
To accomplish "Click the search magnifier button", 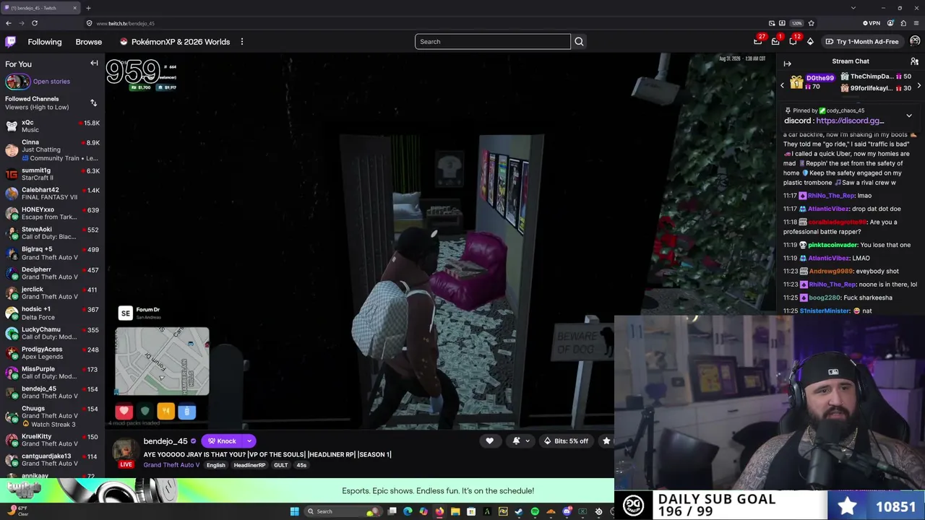I will tap(579, 42).
